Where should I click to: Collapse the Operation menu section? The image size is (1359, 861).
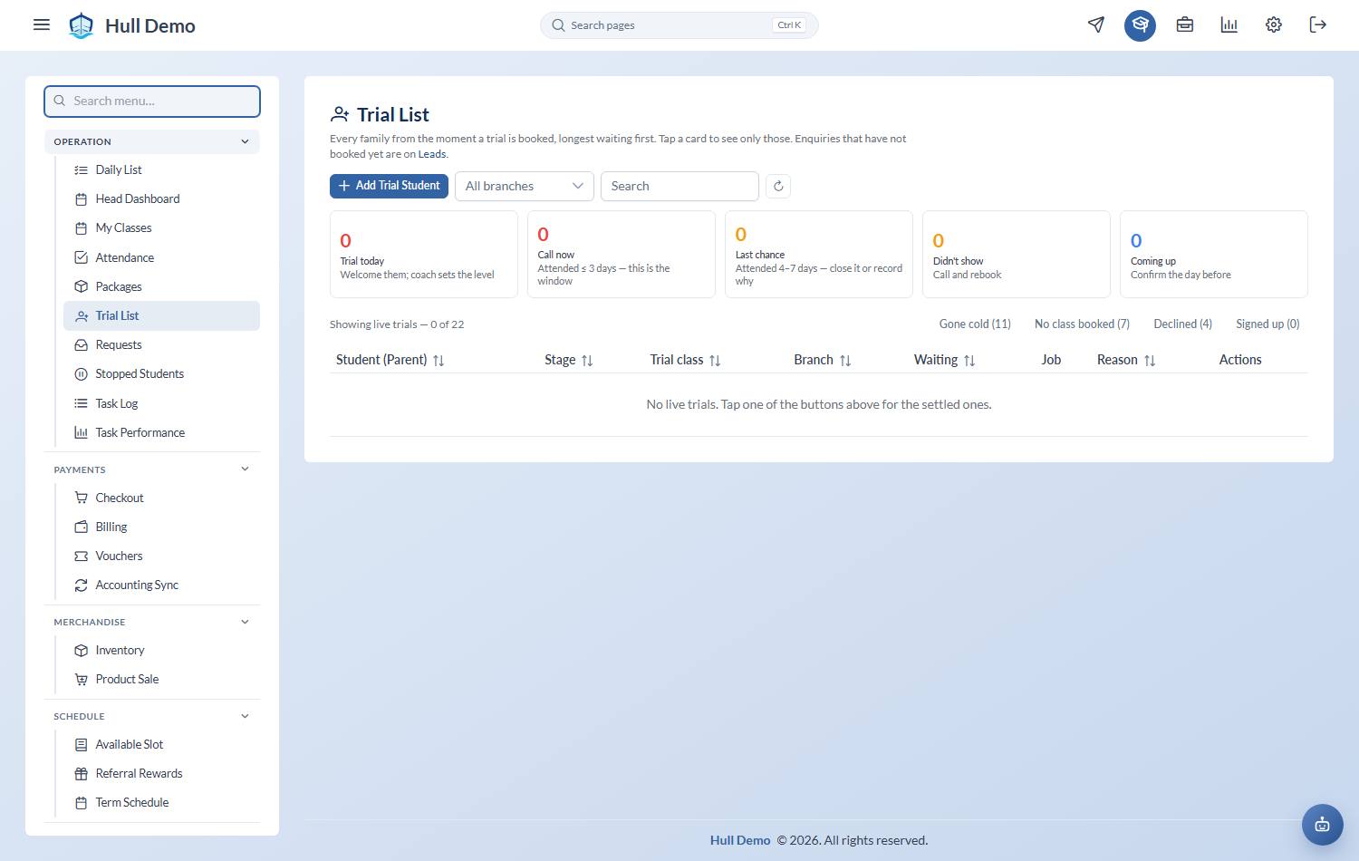(152, 141)
